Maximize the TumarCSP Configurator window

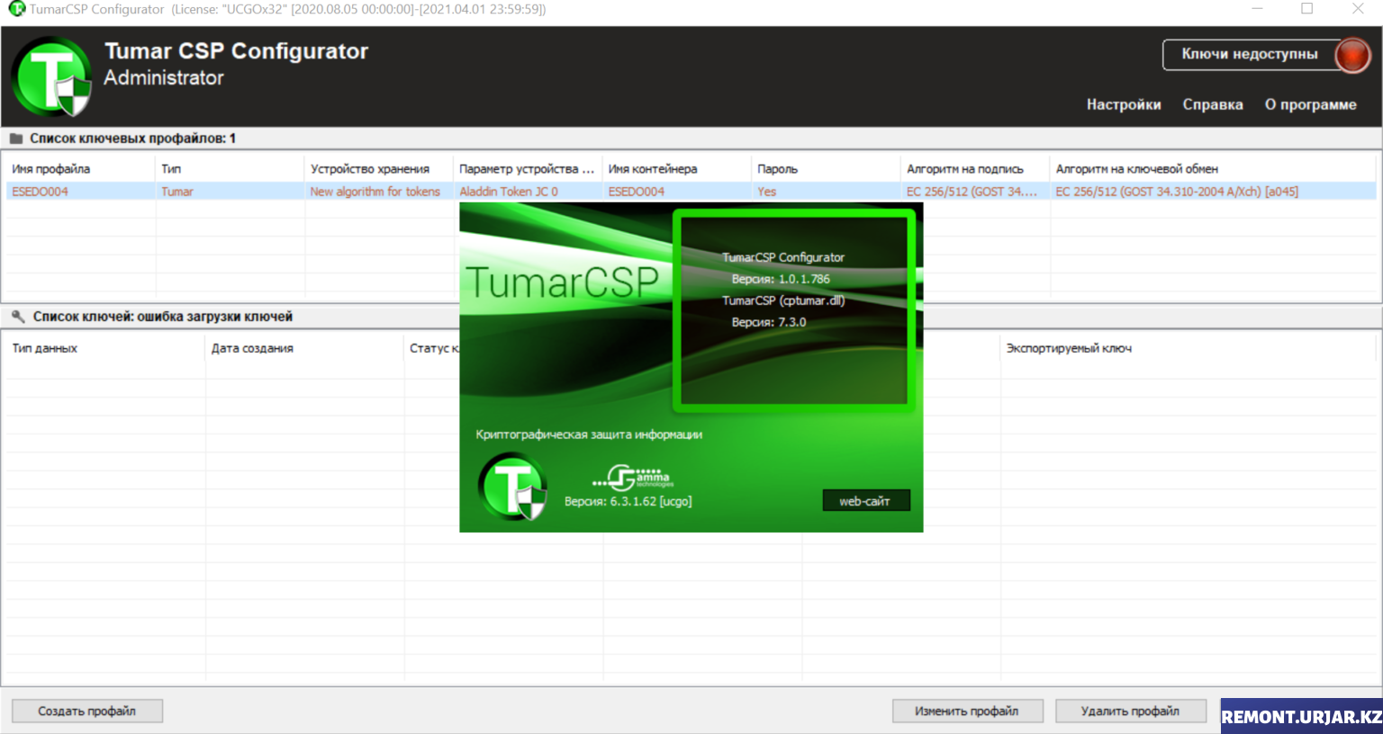tap(1307, 9)
